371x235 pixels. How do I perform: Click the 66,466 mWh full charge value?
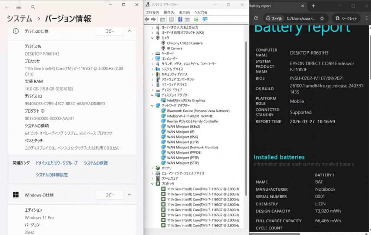[328, 221]
